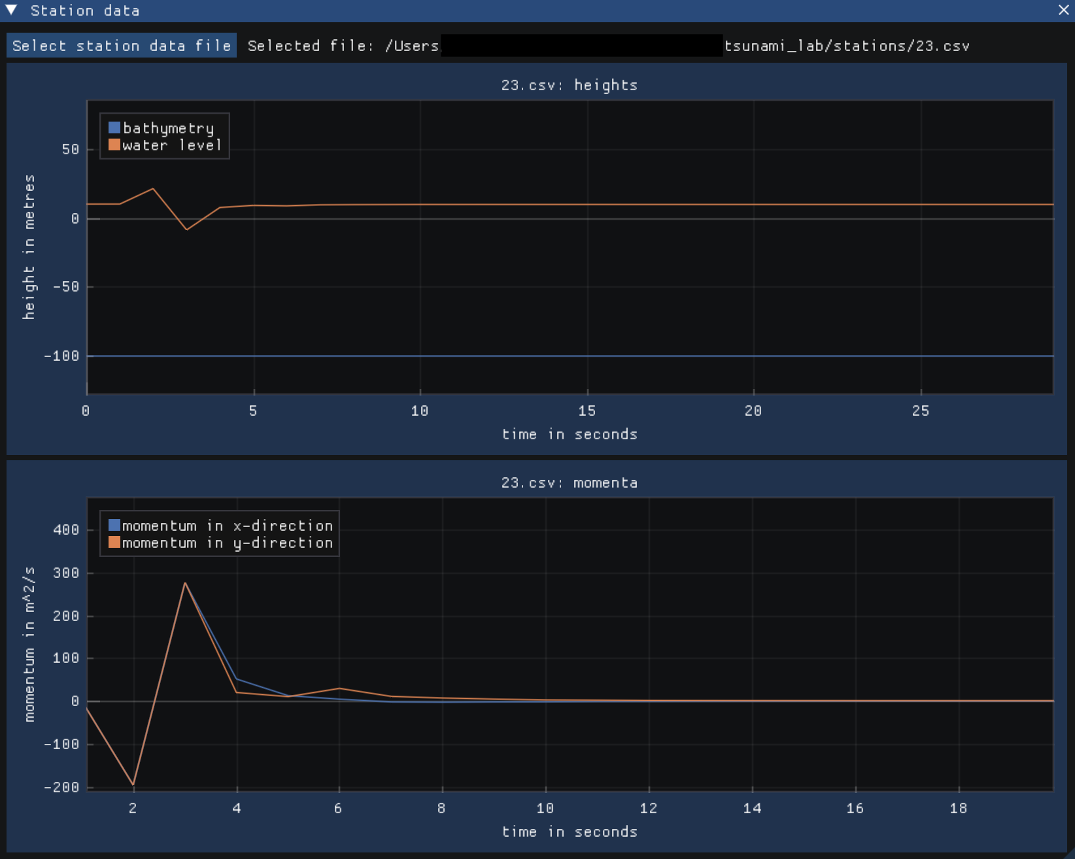Click the 10 tick on momenta x-axis
Screen dimensions: 1075x859
click(x=545, y=809)
